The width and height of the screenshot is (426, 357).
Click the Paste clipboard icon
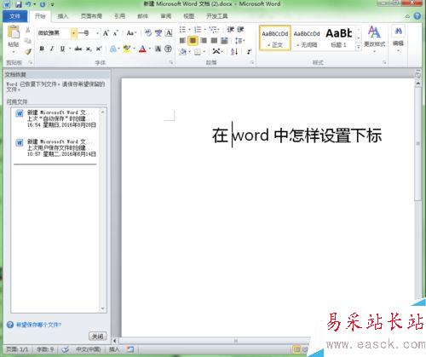[x=14, y=32]
